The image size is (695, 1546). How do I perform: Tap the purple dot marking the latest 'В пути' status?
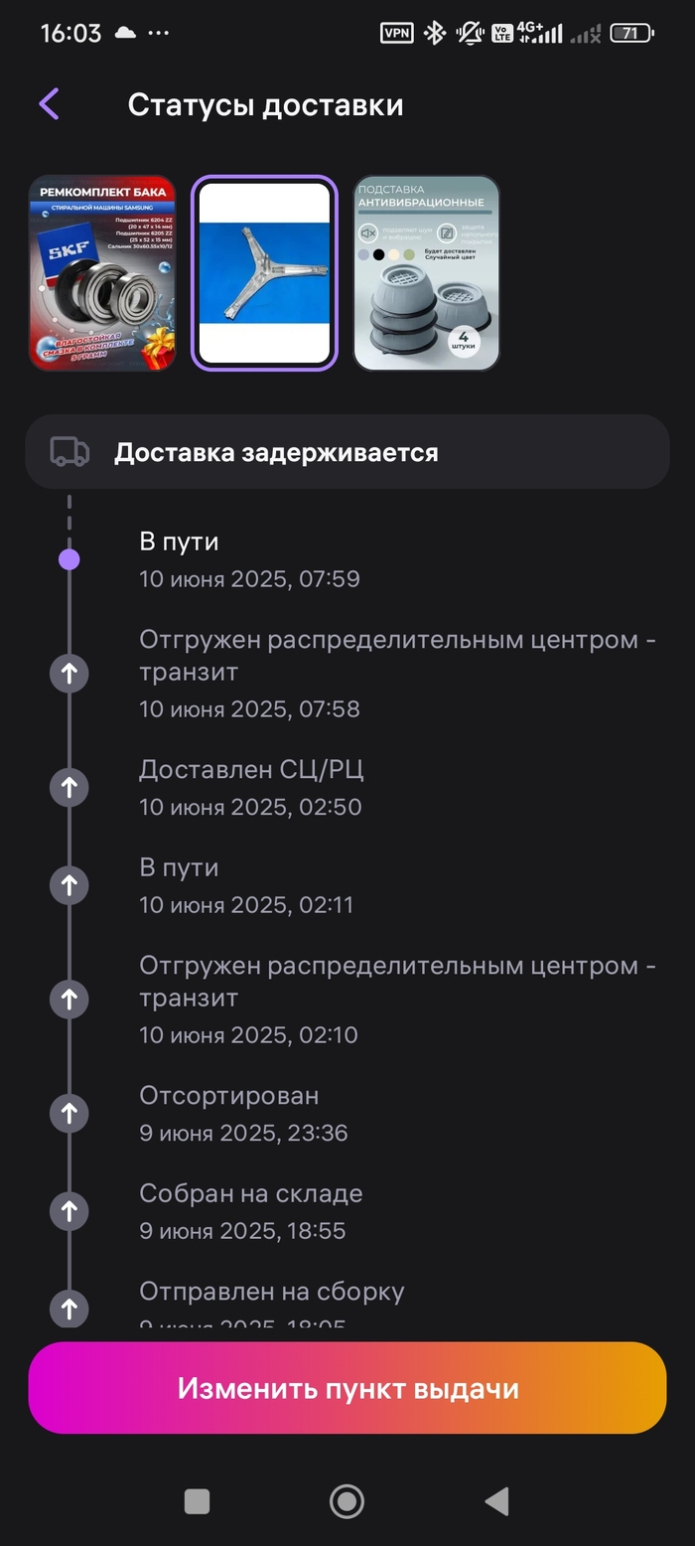(x=69, y=559)
